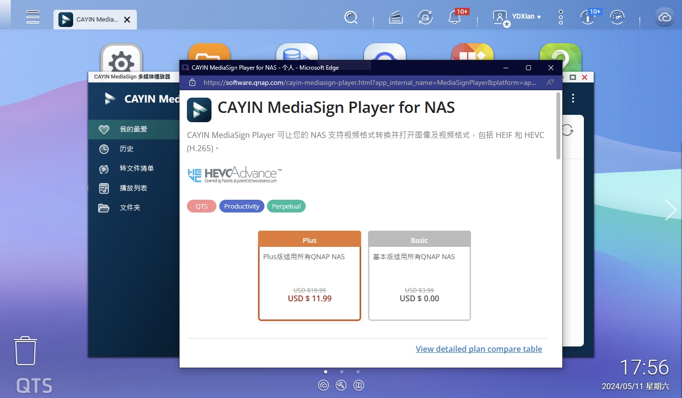The image size is (682, 398).
Task: Open the storage database desktop icon
Action: (297, 52)
